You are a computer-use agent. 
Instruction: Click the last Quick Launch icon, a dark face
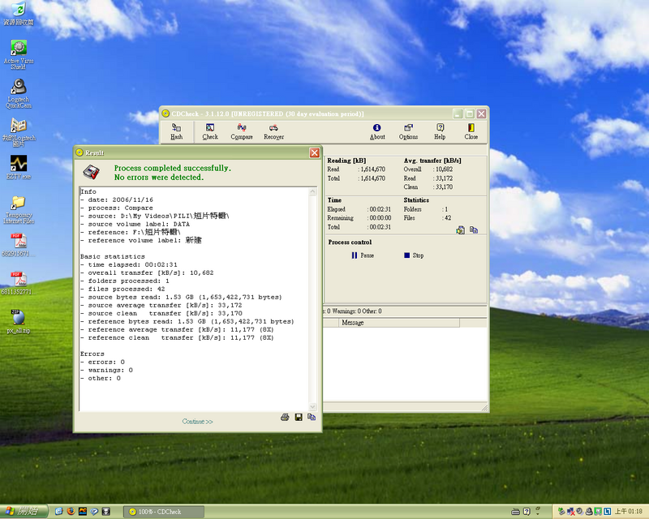(106, 512)
